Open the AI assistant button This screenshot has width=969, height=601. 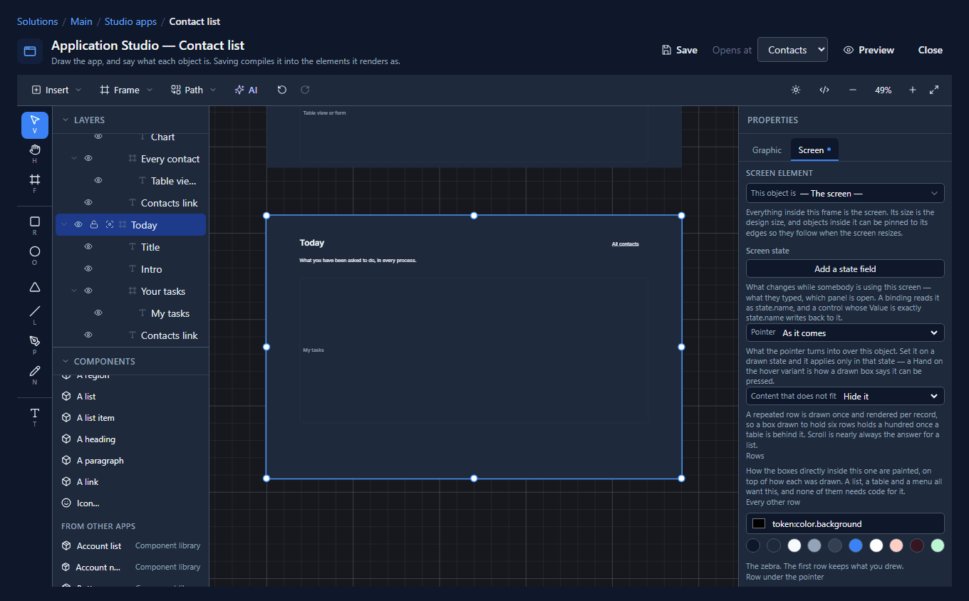coord(246,90)
